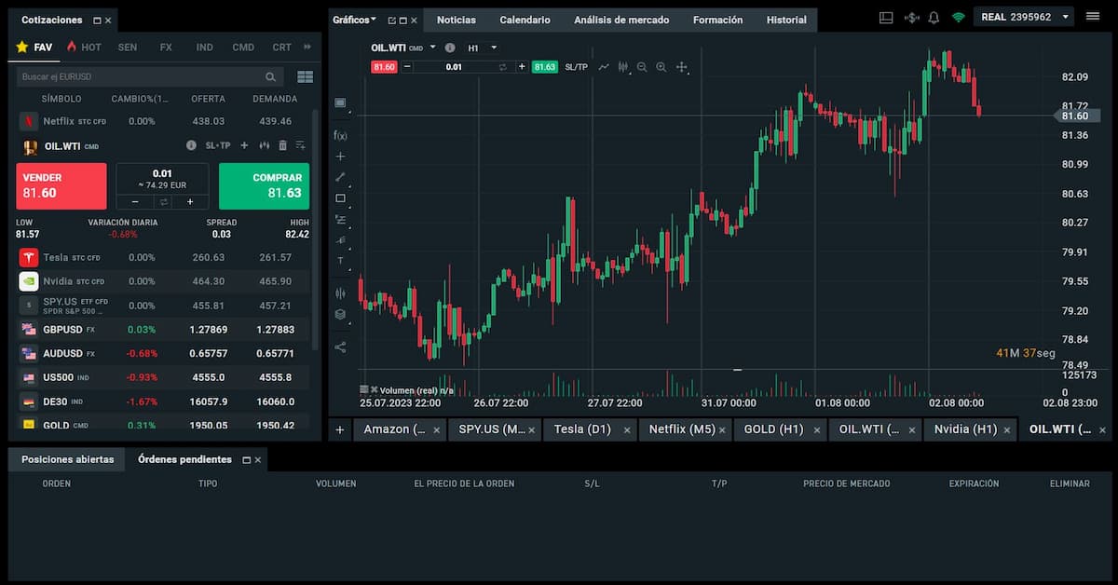1118x585 pixels.
Task: Open the indicators f(x) tool
Action: click(340, 135)
